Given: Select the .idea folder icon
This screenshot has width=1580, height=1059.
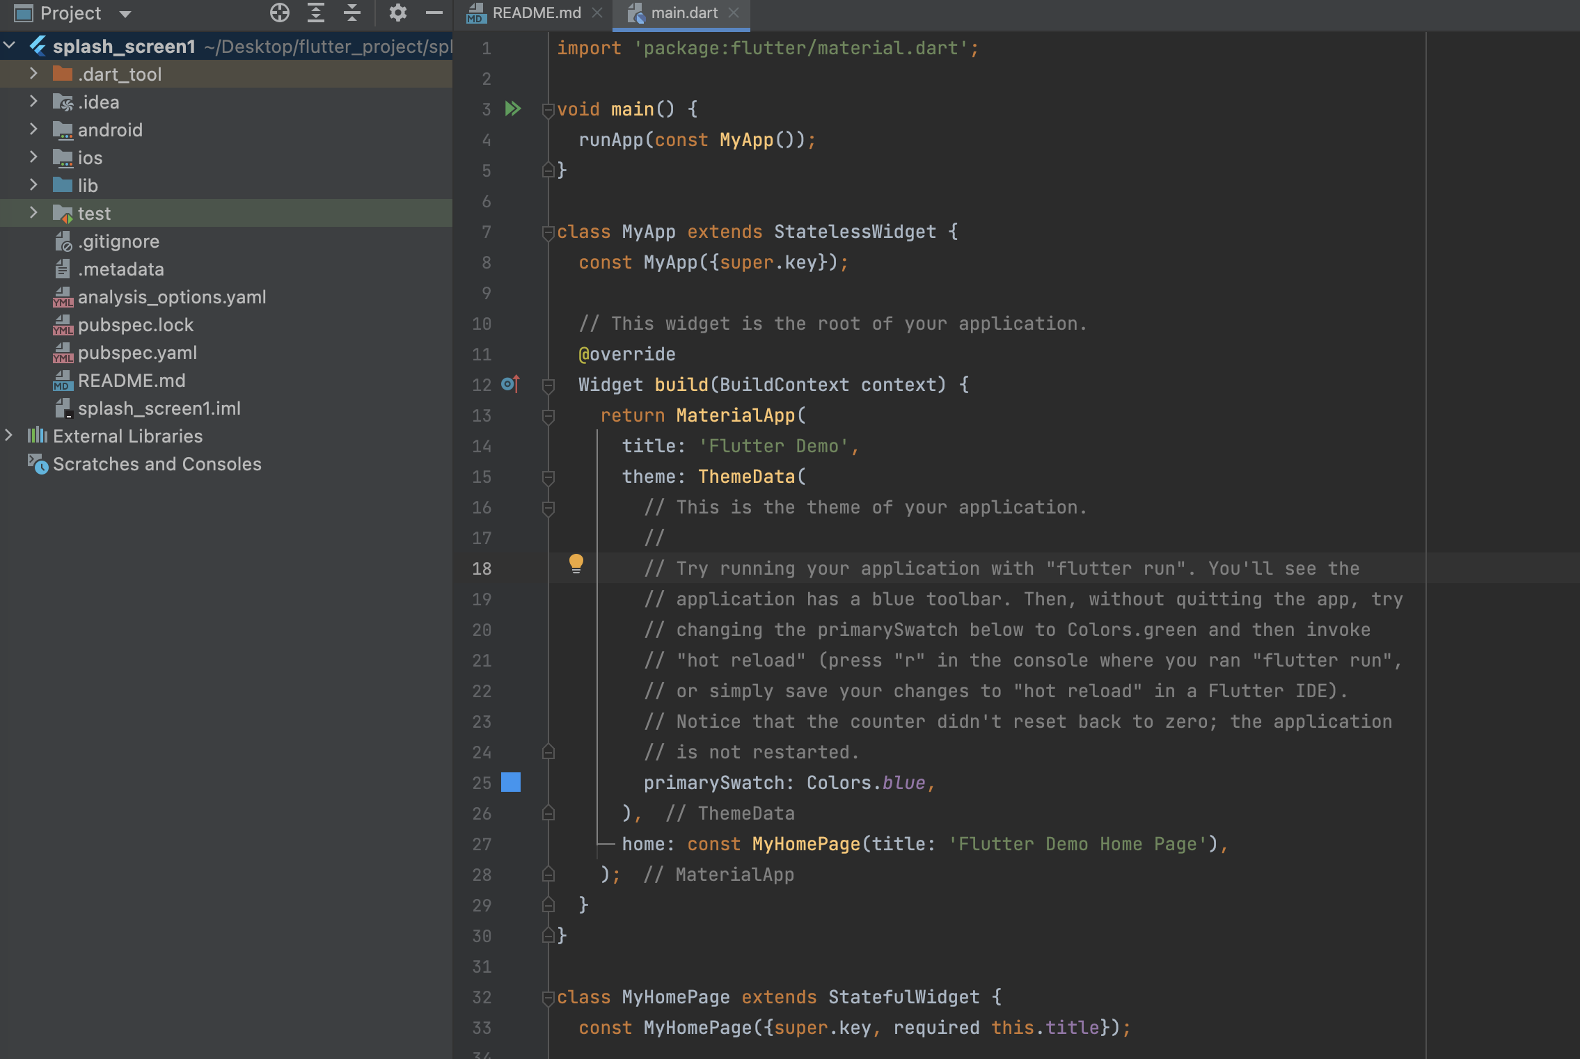Looking at the screenshot, I should tap(63, 102).
